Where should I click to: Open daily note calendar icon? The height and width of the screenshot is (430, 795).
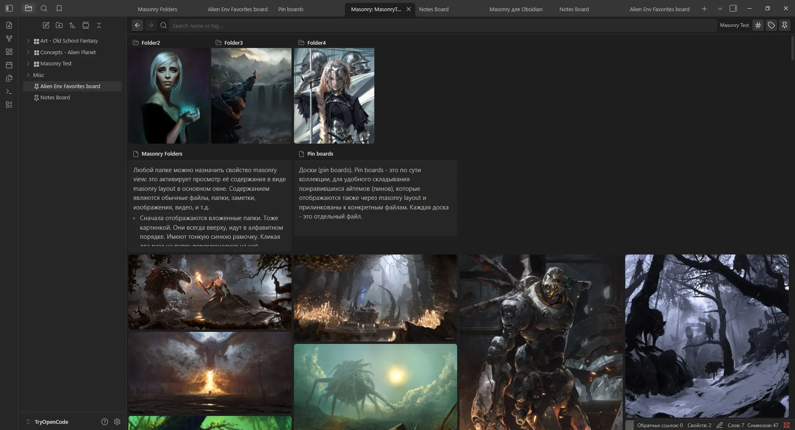[x=9, y=65]
